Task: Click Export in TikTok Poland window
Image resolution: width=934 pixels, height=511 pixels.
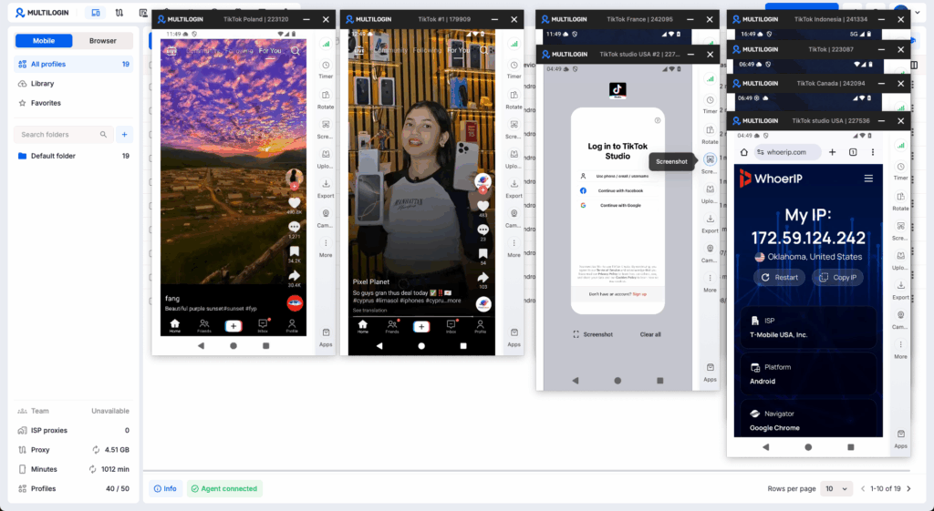Action: (x=326, y=189)
